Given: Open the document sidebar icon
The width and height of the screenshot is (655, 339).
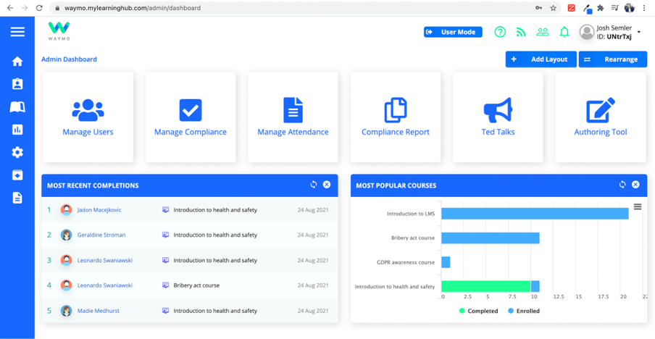Looking at the screenshot, I should coord(17,198).
